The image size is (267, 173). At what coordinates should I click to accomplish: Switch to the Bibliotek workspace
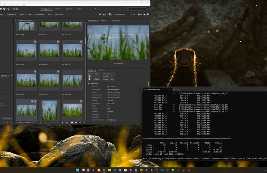coord(58,9)
